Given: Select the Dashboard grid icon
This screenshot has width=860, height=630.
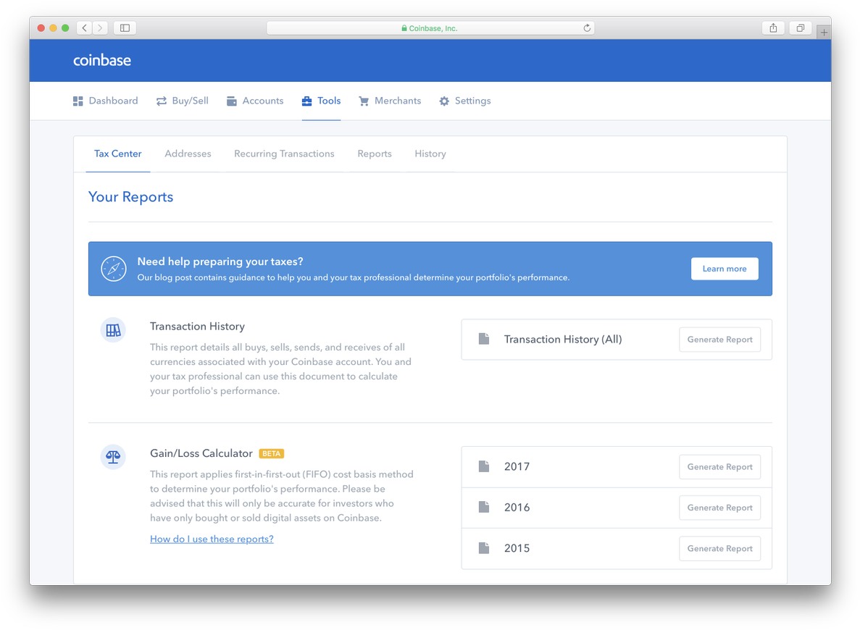Looking at the screenshot, I should click(78, 101).
